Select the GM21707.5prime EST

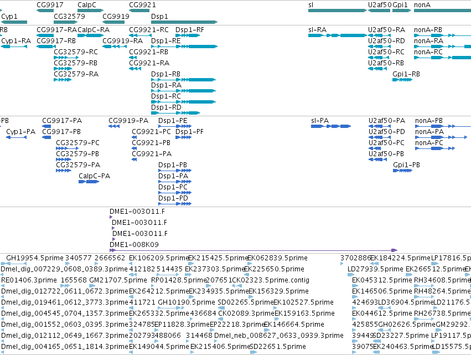(x=92, y=286)
